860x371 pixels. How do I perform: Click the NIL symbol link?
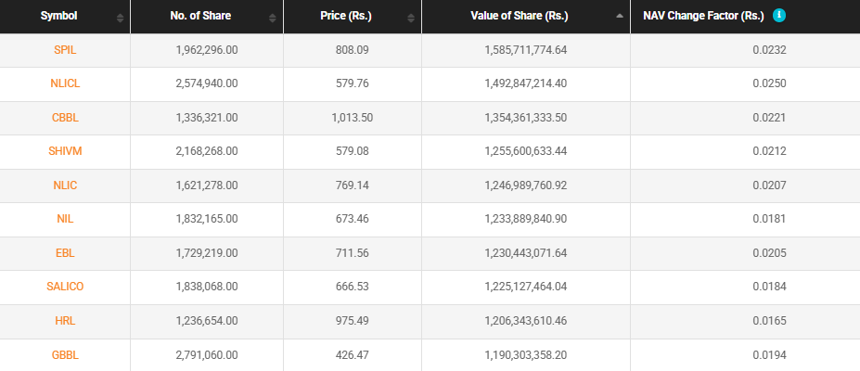point(65,220)
